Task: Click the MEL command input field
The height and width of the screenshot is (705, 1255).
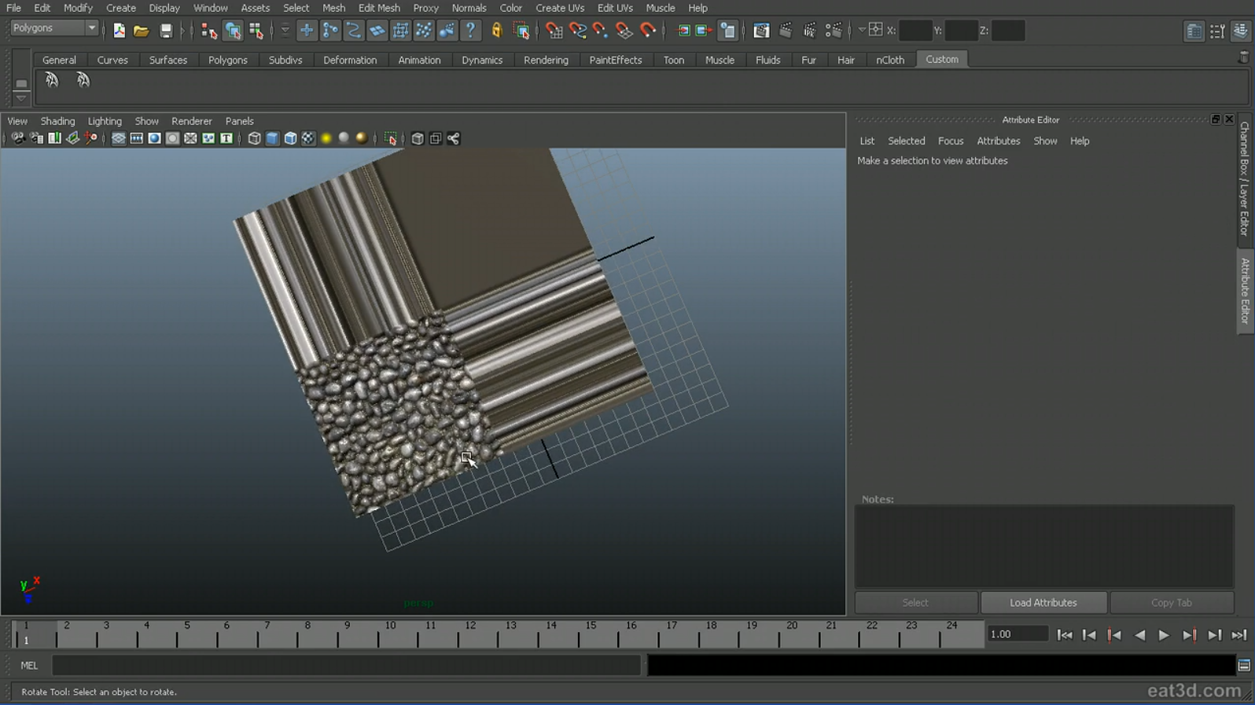Action: click(346, 666)
